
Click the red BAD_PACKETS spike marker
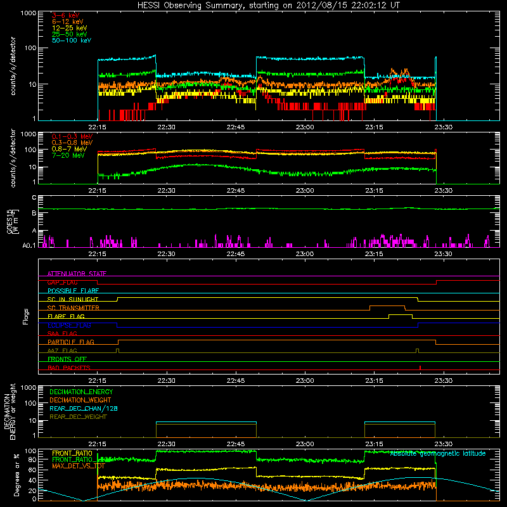click(420, 368)
